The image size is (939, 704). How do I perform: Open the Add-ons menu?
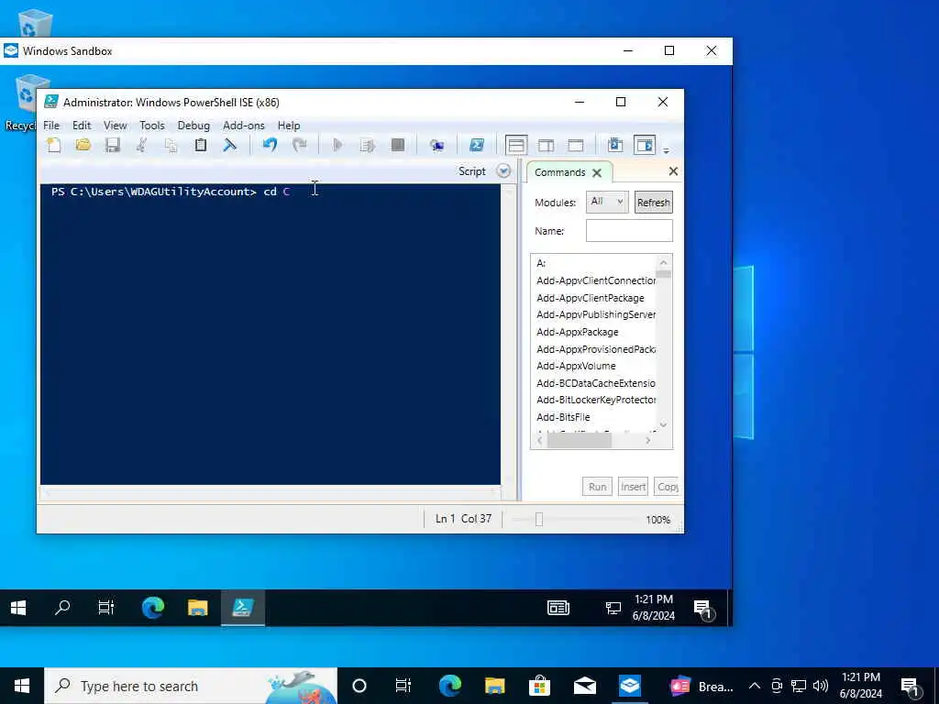(244, 126)
